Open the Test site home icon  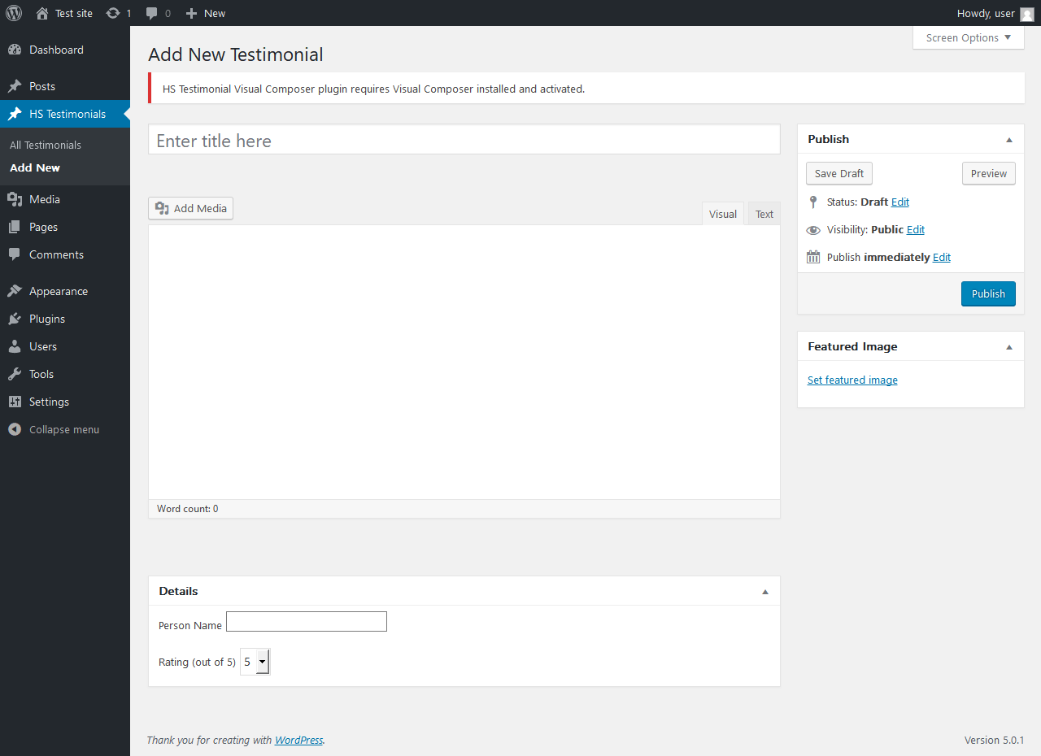(x=42, y=13)
